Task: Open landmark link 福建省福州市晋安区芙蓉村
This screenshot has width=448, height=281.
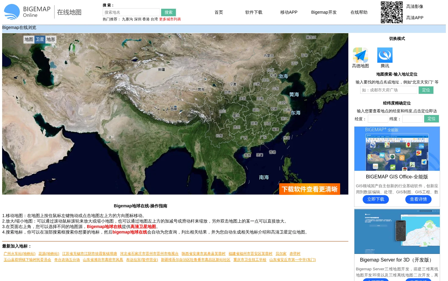Action: point(251,254)
